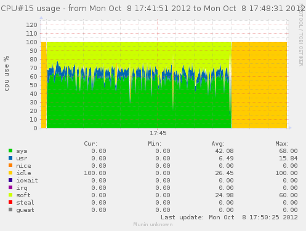Image resolution: width=306 pixels, height=231 pixels.
Task: Click the cpu use % axis label
Action: pos(6,73)
